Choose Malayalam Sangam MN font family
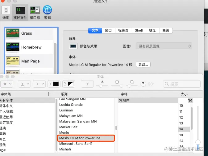Image resolution: width=208 pixels, height=156 pixels. [86, 121]
